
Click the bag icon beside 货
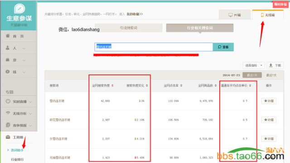tap(8, 60)
